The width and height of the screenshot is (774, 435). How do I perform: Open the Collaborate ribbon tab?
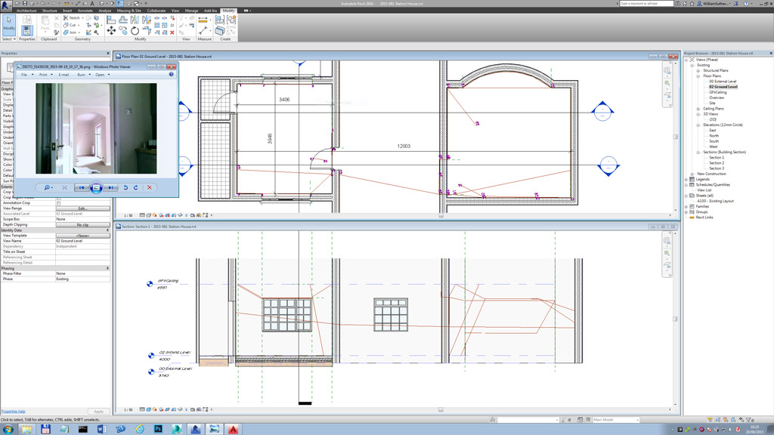pyautogui.click(x=156, y=11)
